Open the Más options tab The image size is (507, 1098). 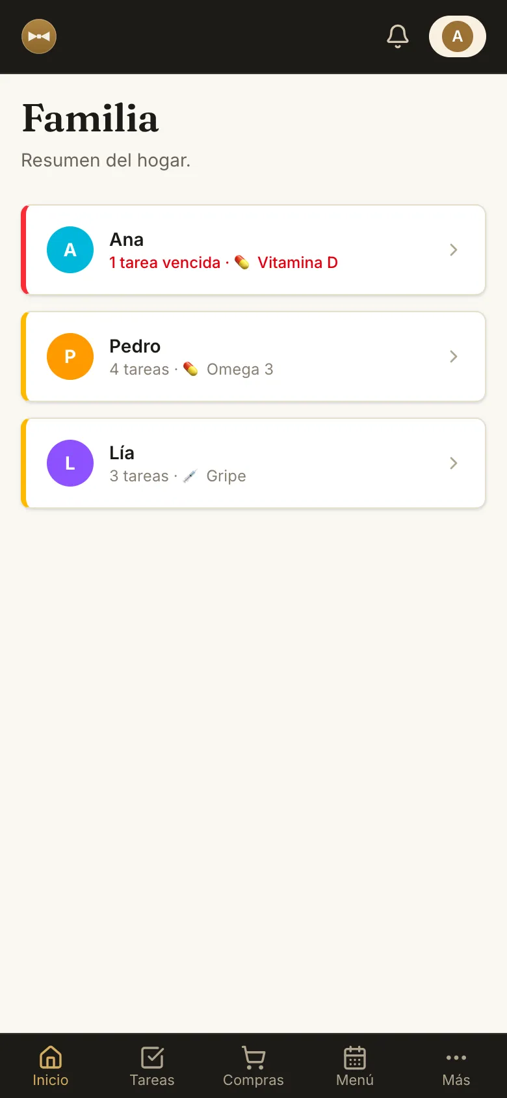(x=456, y=1065)
